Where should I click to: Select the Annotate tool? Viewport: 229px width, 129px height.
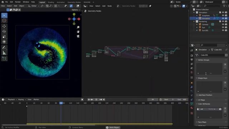4,48
